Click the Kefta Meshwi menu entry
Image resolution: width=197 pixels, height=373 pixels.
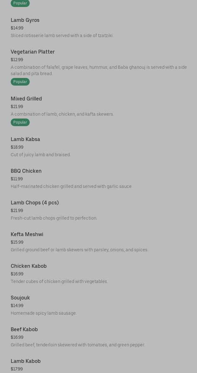coord(27,235)
